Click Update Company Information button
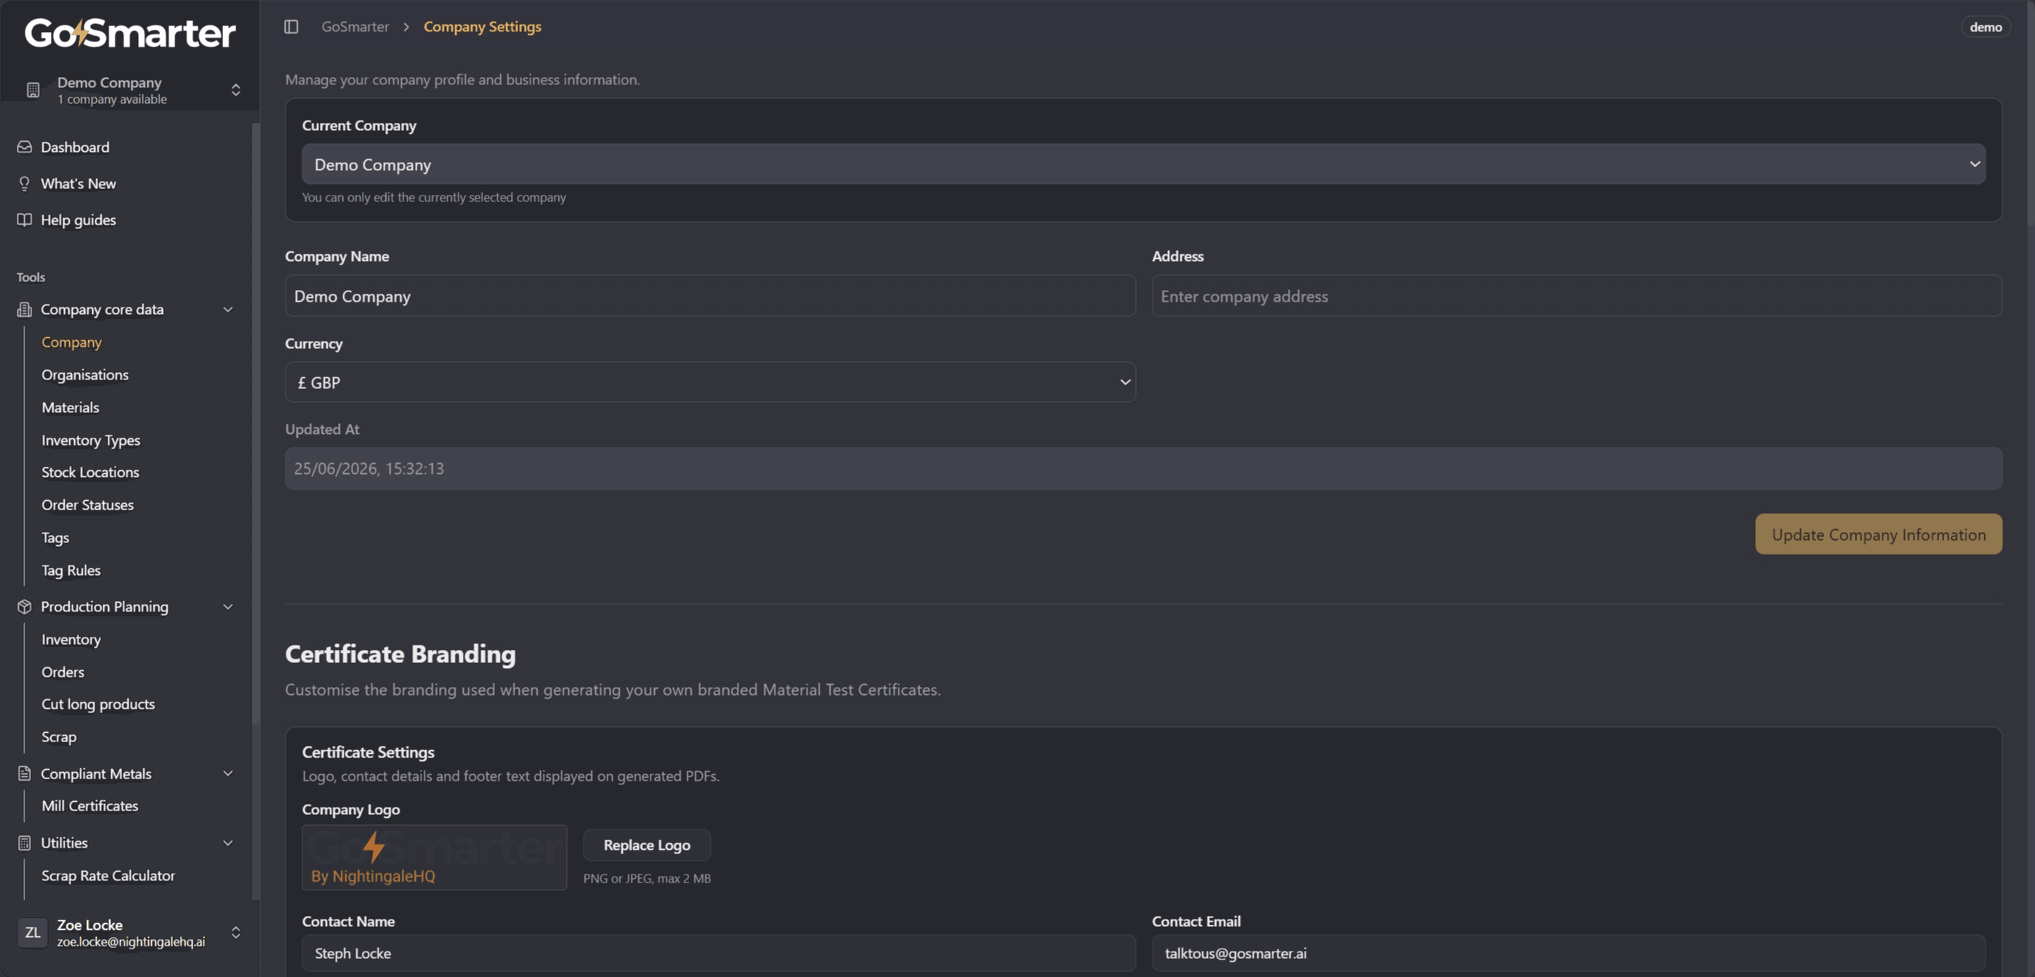 [1878, 534]
